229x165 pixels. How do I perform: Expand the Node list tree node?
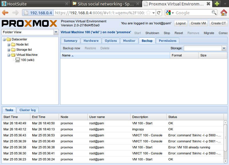tap(9, 44)
